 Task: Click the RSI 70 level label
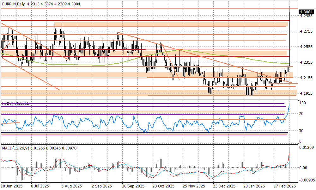tap(302, 113)
